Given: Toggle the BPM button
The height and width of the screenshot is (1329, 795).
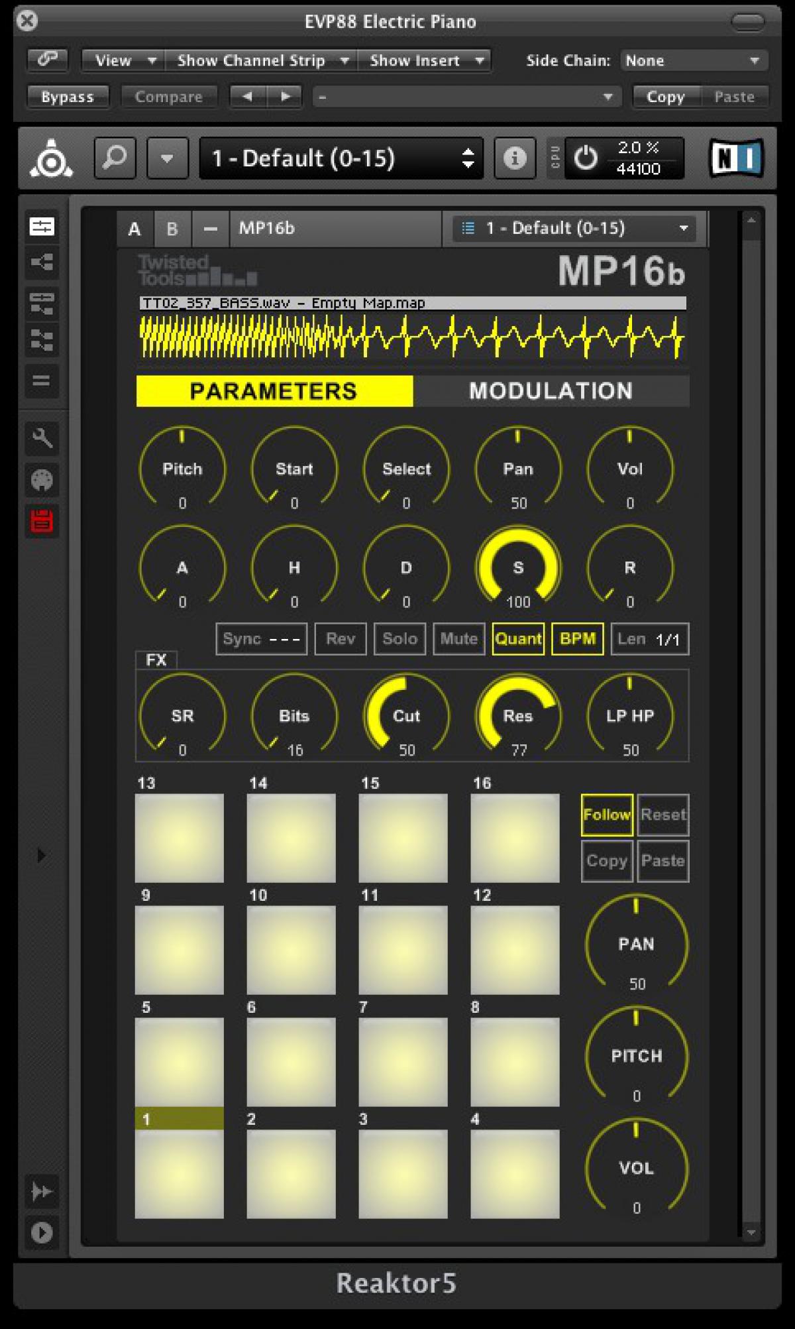Looking at the screenshot, I should tap(577, 639).
